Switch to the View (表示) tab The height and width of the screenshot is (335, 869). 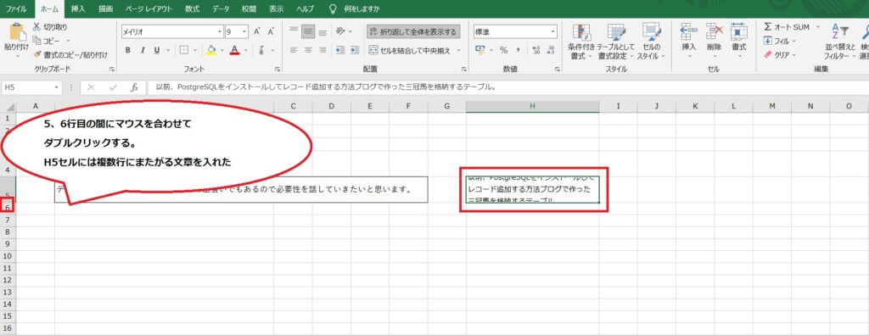tap(276, 8)
